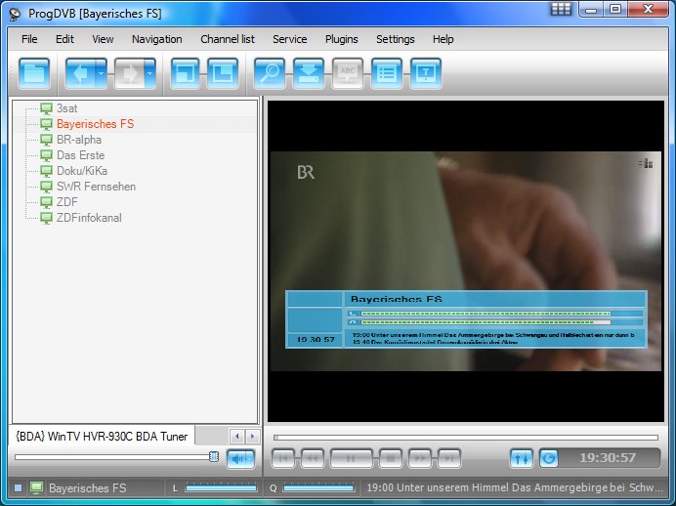The width and height of the screenshot is (676, 506).
Task: Open the Settings menu
Action: 396,39
